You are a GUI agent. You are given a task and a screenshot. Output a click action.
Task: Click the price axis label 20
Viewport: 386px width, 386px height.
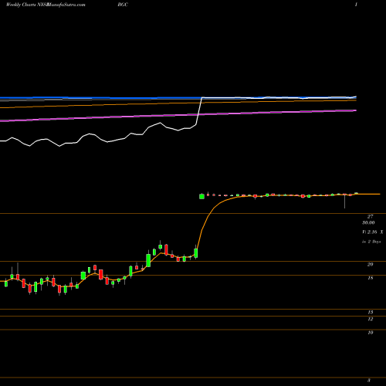pyautogui.click(x=370, y=264)
